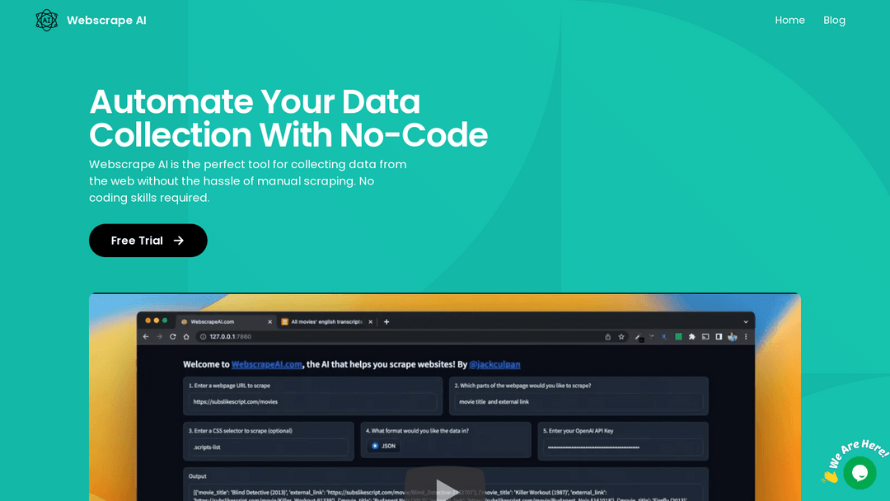Click the Webscrape AI atom logo
This screenshot has height=501, width=890.
tap(47, 21)
